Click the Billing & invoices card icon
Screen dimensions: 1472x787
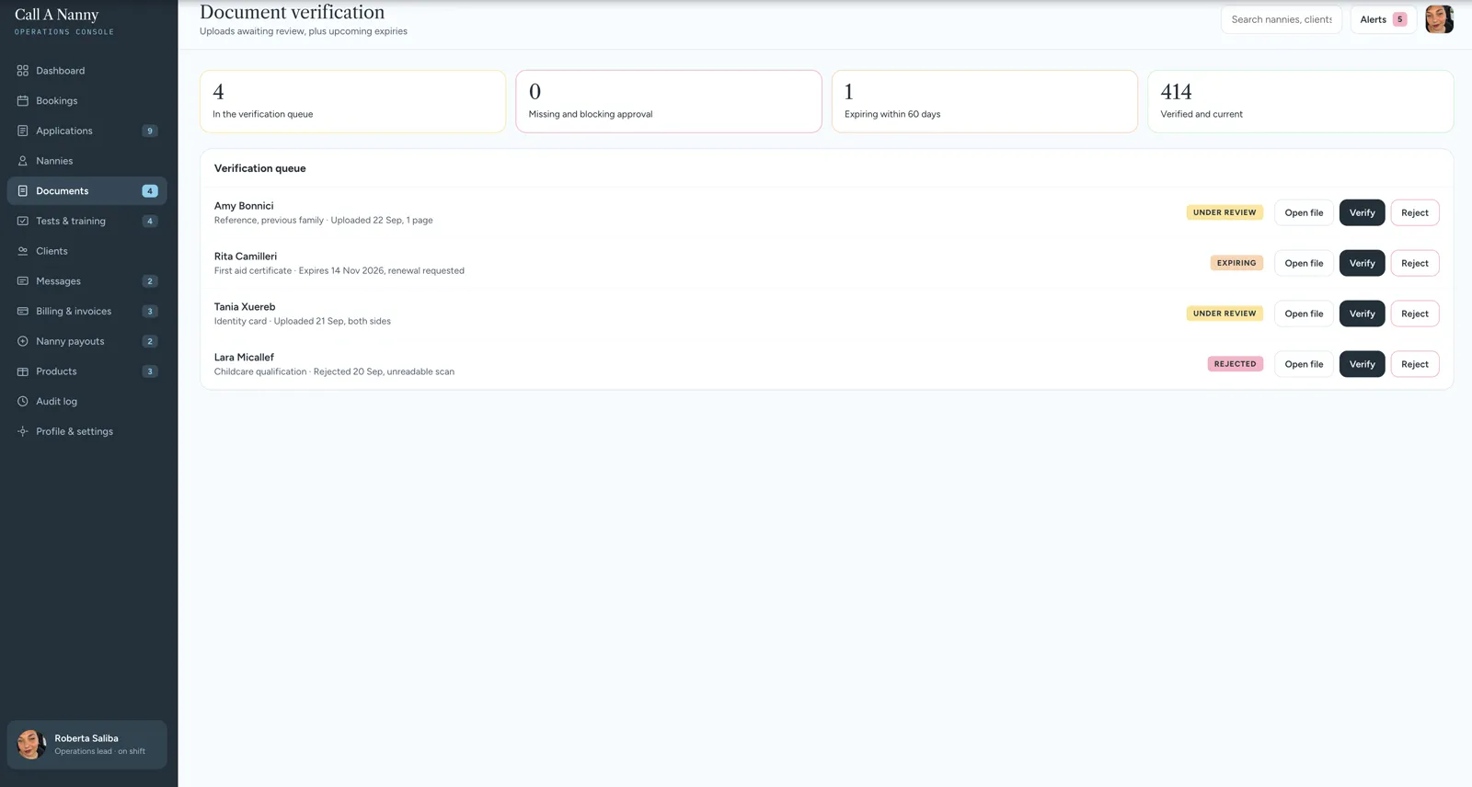pos(23,311)
